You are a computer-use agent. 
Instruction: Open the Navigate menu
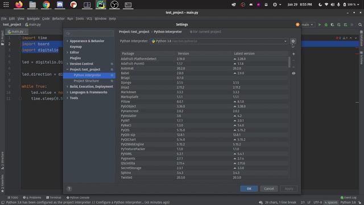tap(33, 19)
